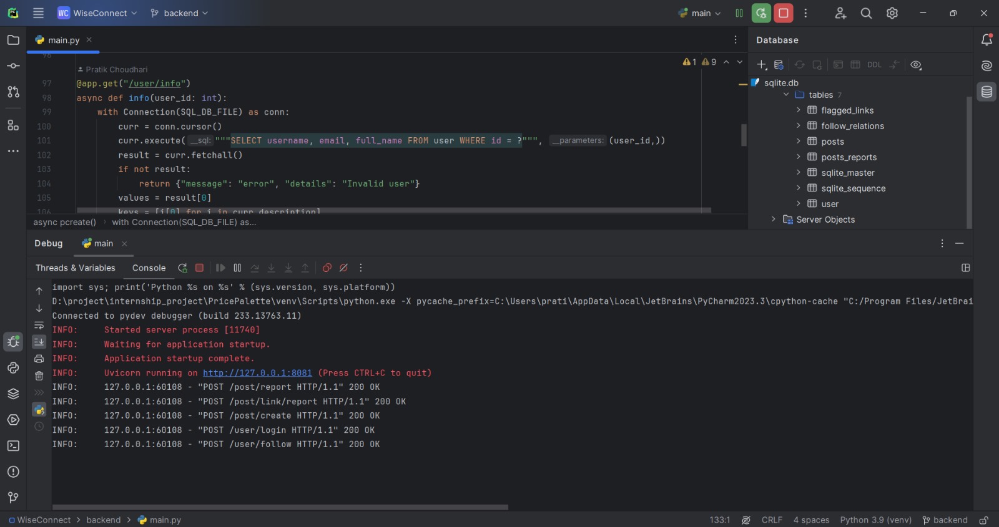This screenshot has height=527, width=999.
Task: Close the main.py editor tab
Action: (x=89, y=39)
